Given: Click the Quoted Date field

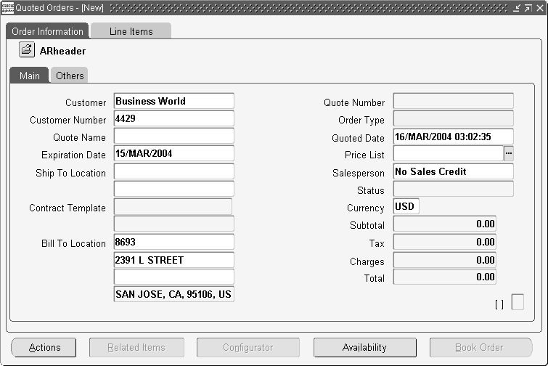Looking at the screenshot, I should [454, 137].
